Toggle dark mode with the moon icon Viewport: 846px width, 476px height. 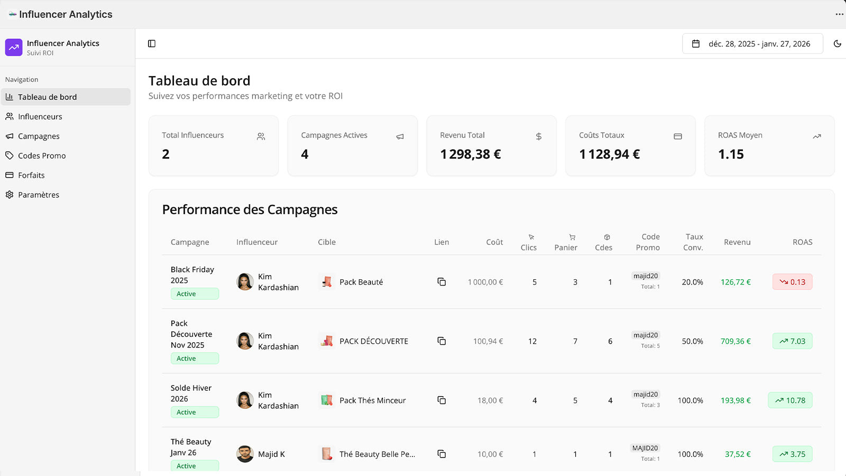click(x=838, y=43)
